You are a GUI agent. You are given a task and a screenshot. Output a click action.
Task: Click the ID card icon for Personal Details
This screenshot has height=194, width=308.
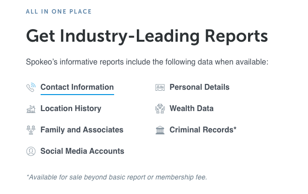tap(160, 88)
